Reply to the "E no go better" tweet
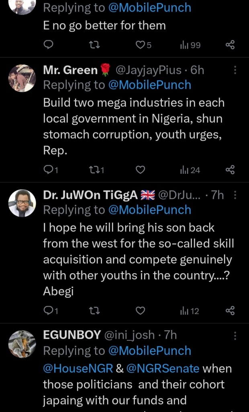Image resolution: width=249 pixels, height=412 pixels. tap(48, 45)
